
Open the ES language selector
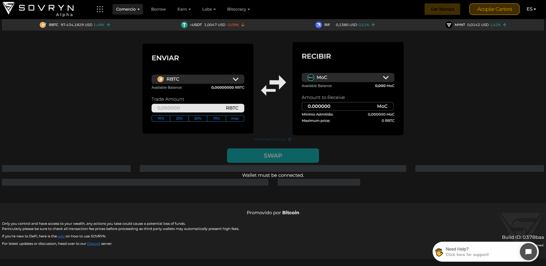pos(531,9)
